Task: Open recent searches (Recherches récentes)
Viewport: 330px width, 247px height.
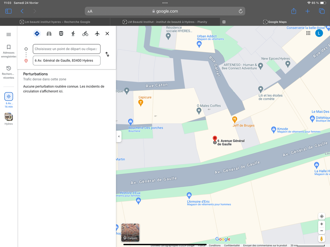Action: pyautogui.click(x=9, y=73)
